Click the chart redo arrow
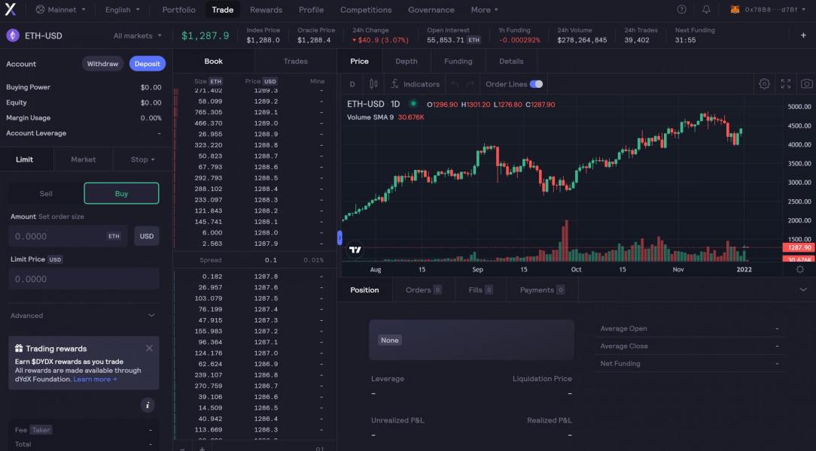 pyautogui.click(x=470, y=83)
